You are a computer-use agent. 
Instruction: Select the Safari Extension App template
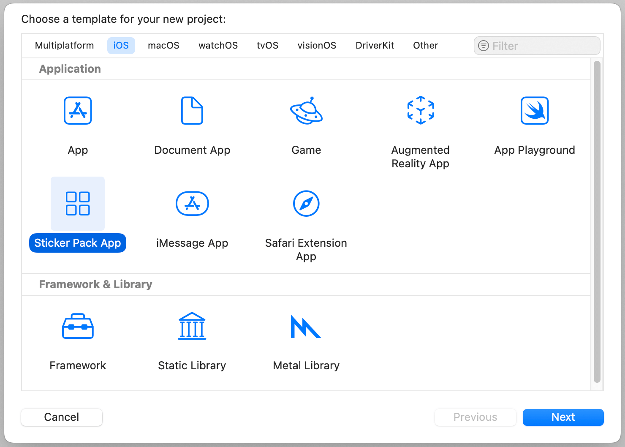306,204
